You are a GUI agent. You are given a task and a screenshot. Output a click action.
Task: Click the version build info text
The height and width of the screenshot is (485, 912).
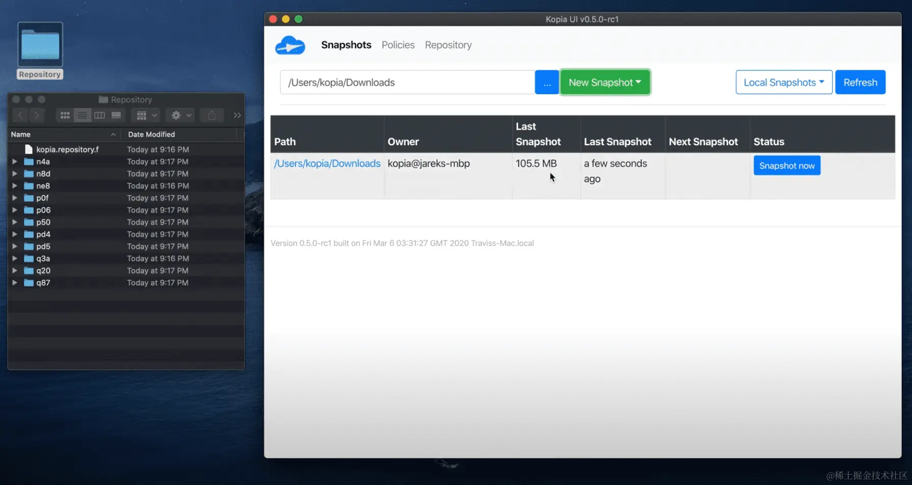click(x=402, y=243)
